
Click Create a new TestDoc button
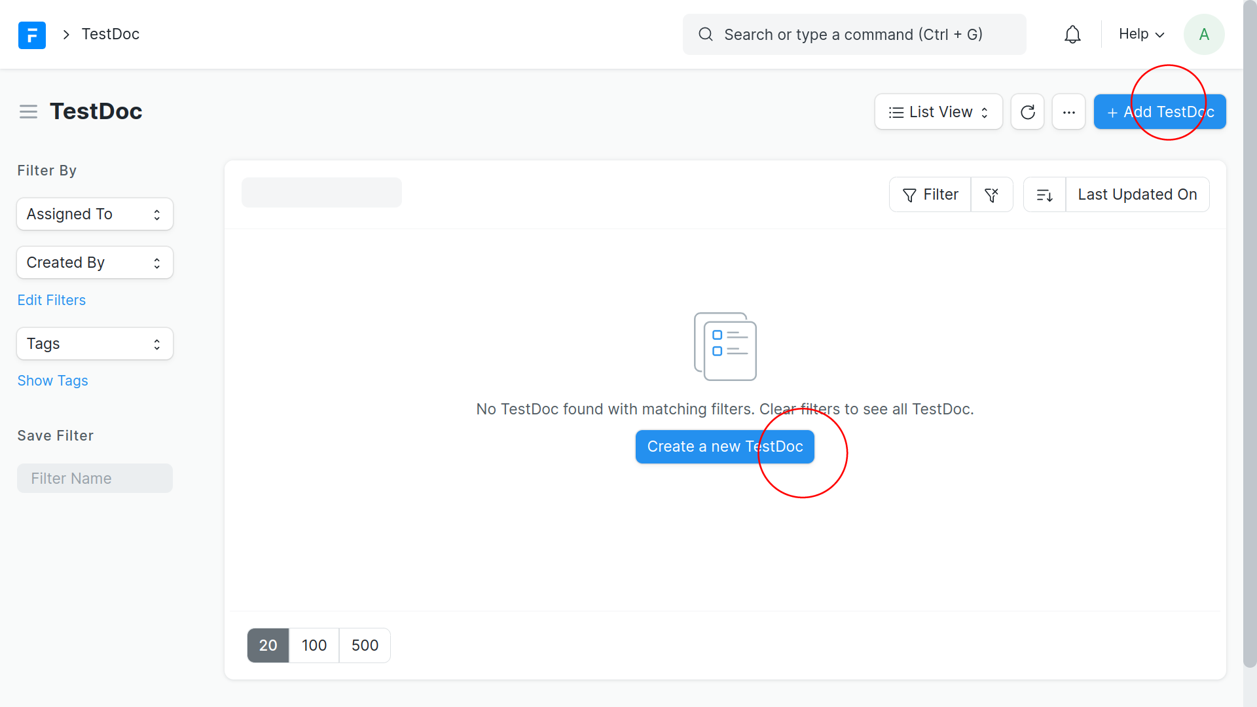point(724,446)
